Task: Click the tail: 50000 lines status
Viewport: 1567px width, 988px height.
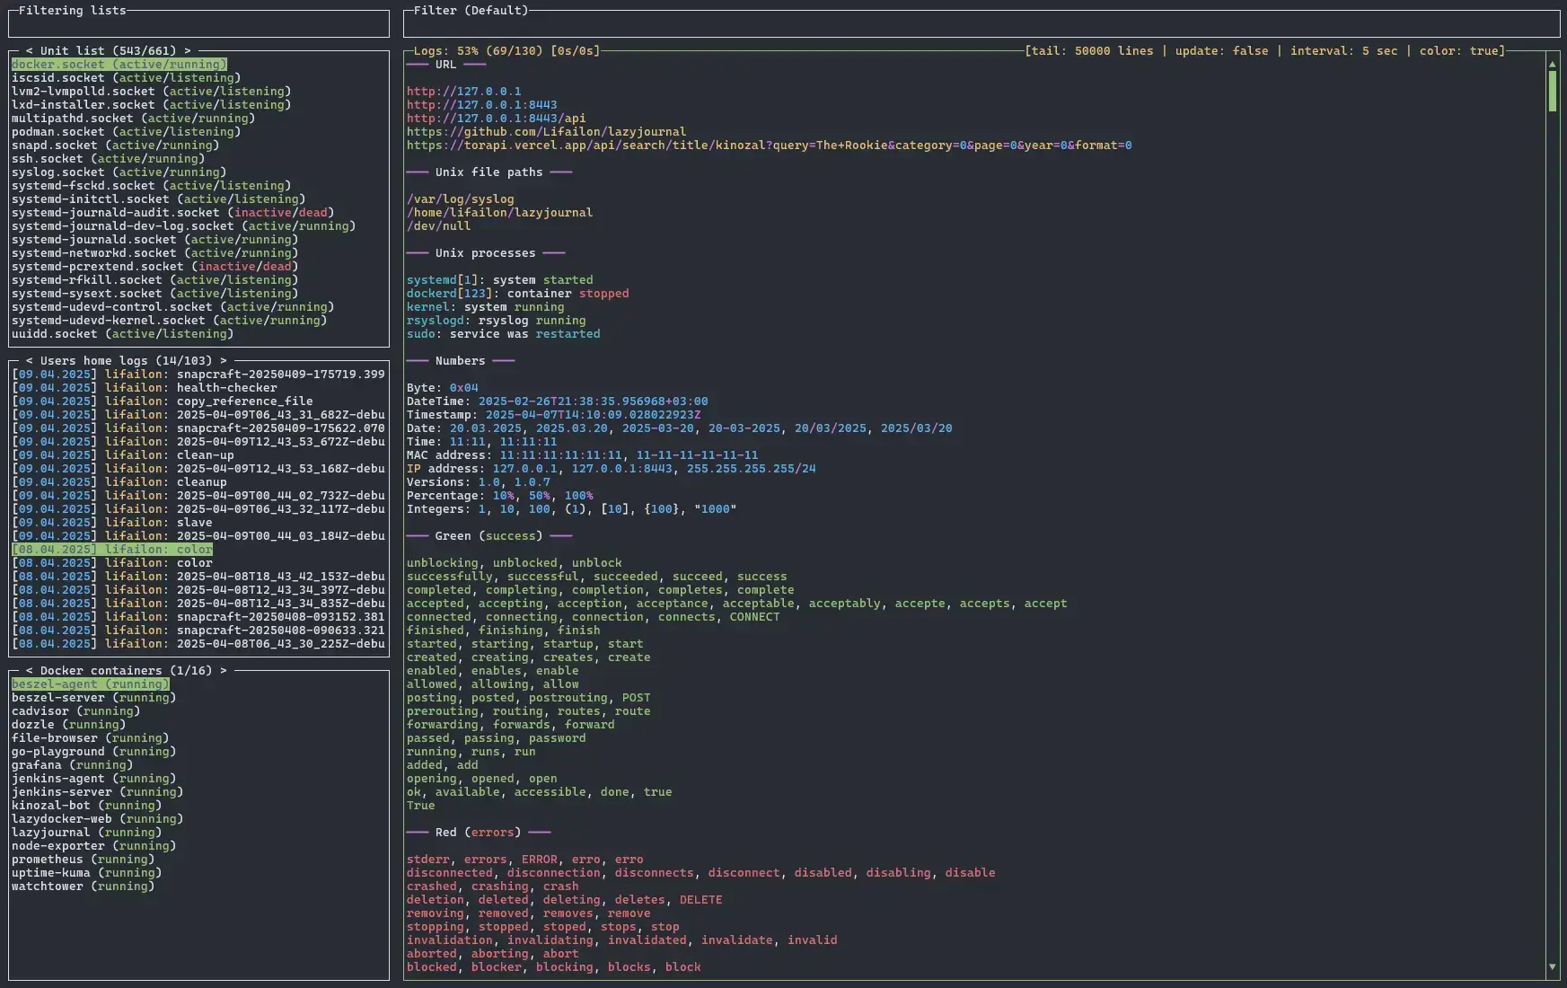Action: click(1093, 51)
